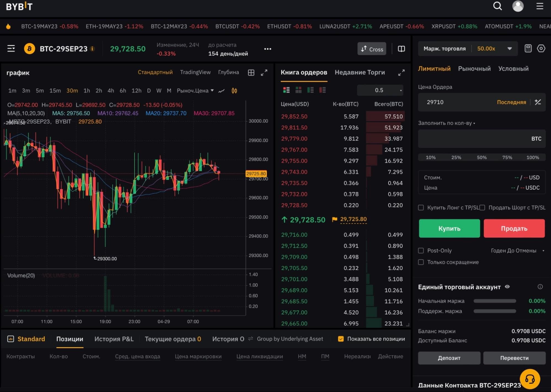
Task: Click the Bybit logo
Action: click(x=19, y=6)
